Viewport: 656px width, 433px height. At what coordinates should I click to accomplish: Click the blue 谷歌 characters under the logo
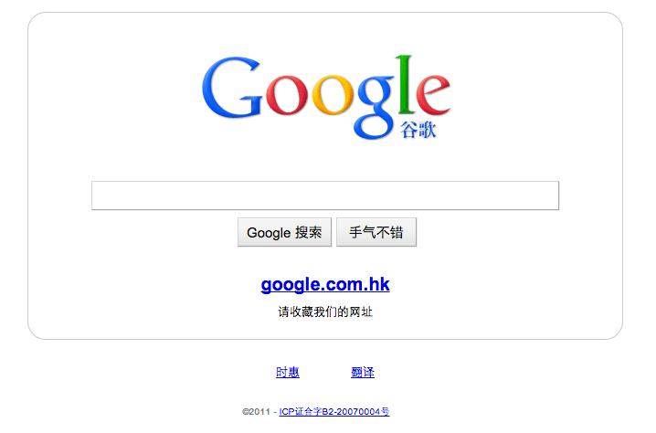(x=418, y=130)
